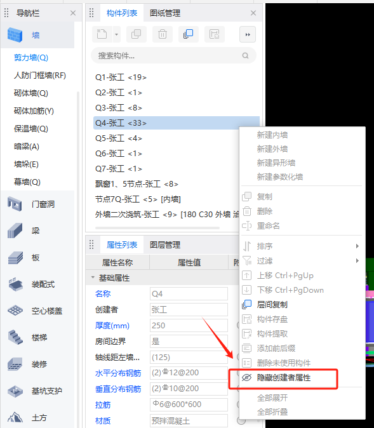Open the 基坑支护 category icon
This screenshot has height=428, width=374.
[x=15, y=391]
